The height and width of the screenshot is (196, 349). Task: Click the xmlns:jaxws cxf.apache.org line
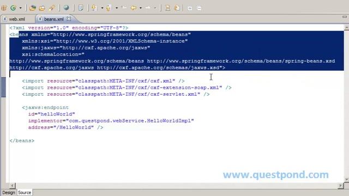86,48
